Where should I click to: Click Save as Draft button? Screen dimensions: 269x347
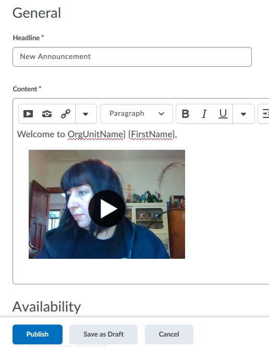pyautogui.click(x=103, y=334)
